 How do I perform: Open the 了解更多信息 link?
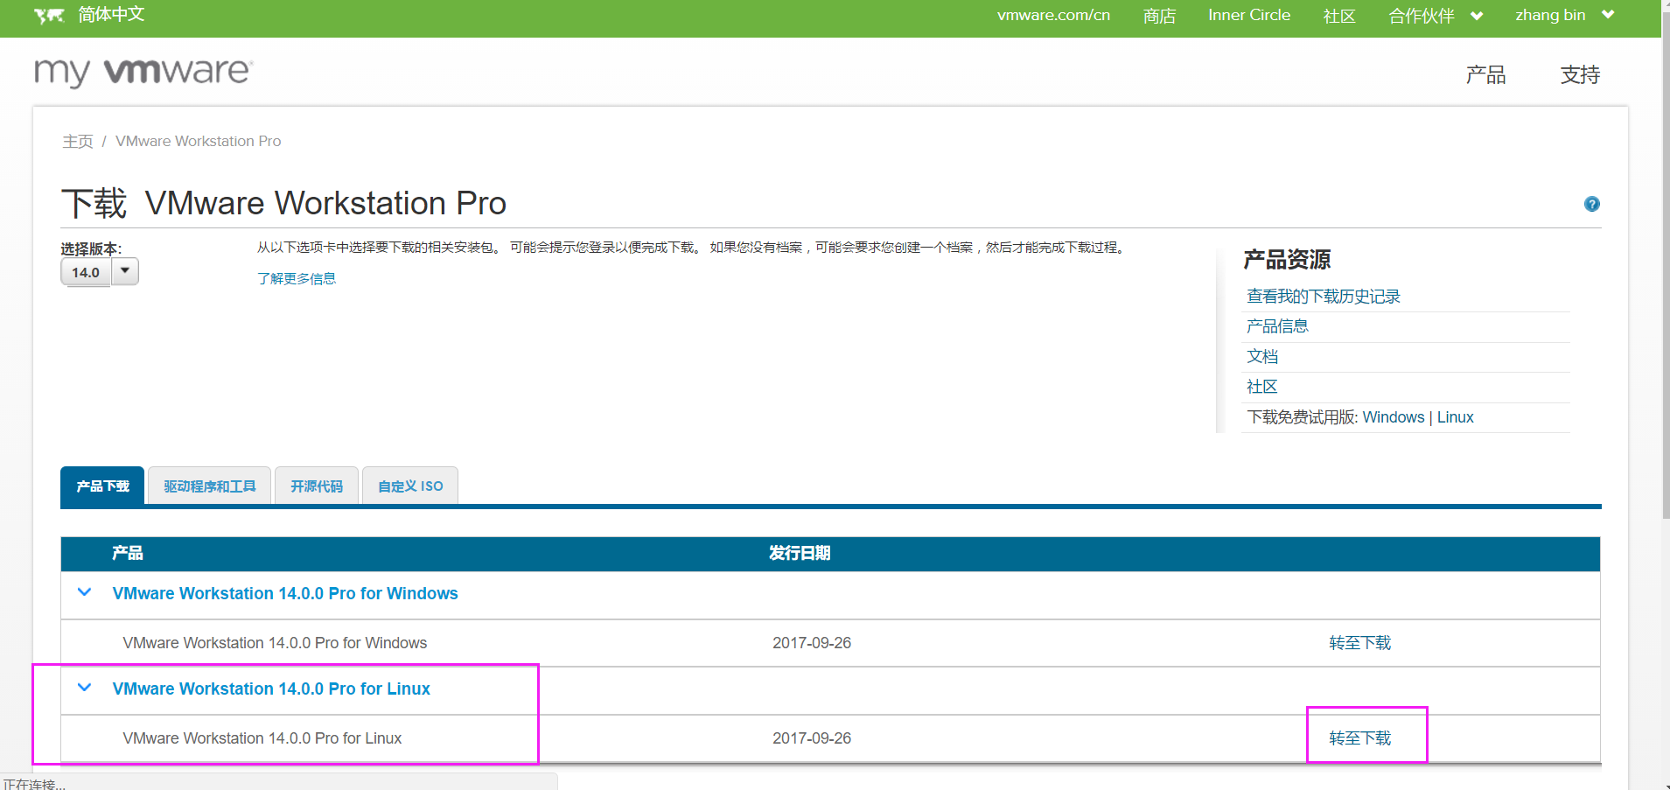click(x=297, y=278)
